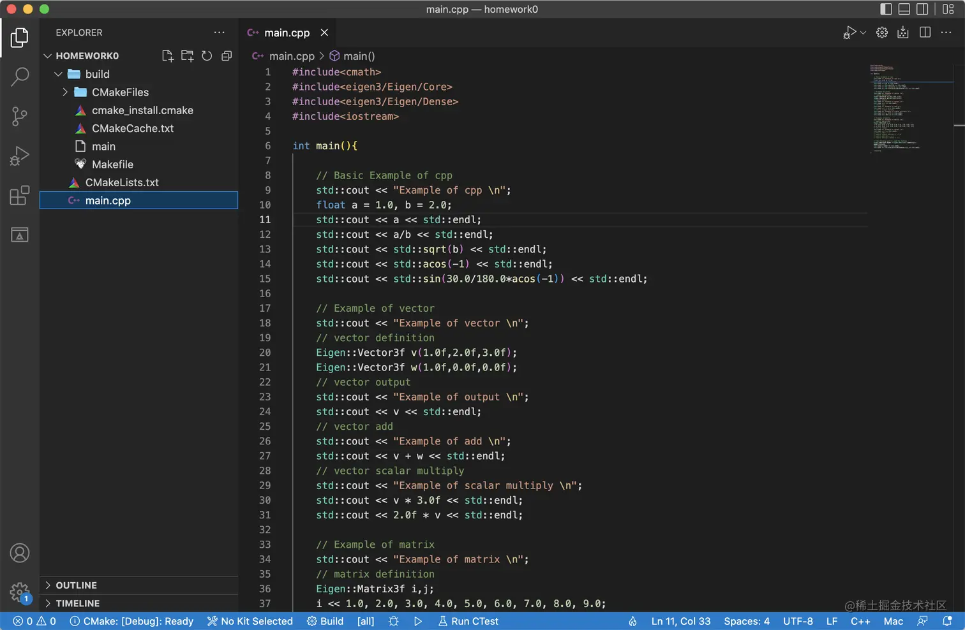Click the New File icon in explorer

coord(168,56)
